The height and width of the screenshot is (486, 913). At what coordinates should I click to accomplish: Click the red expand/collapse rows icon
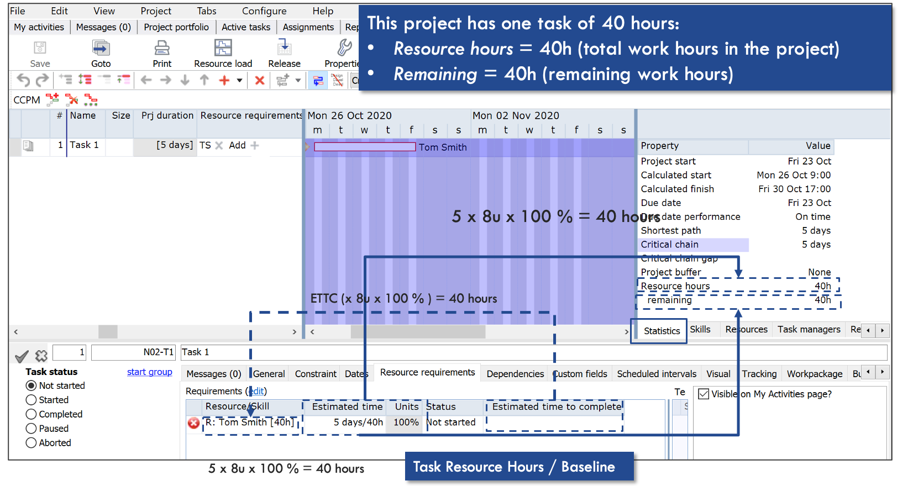click(85, 80)
